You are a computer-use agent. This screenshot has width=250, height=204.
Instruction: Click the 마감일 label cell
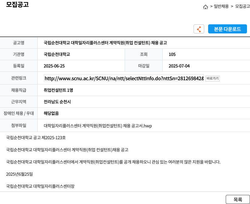click(144, 66)
